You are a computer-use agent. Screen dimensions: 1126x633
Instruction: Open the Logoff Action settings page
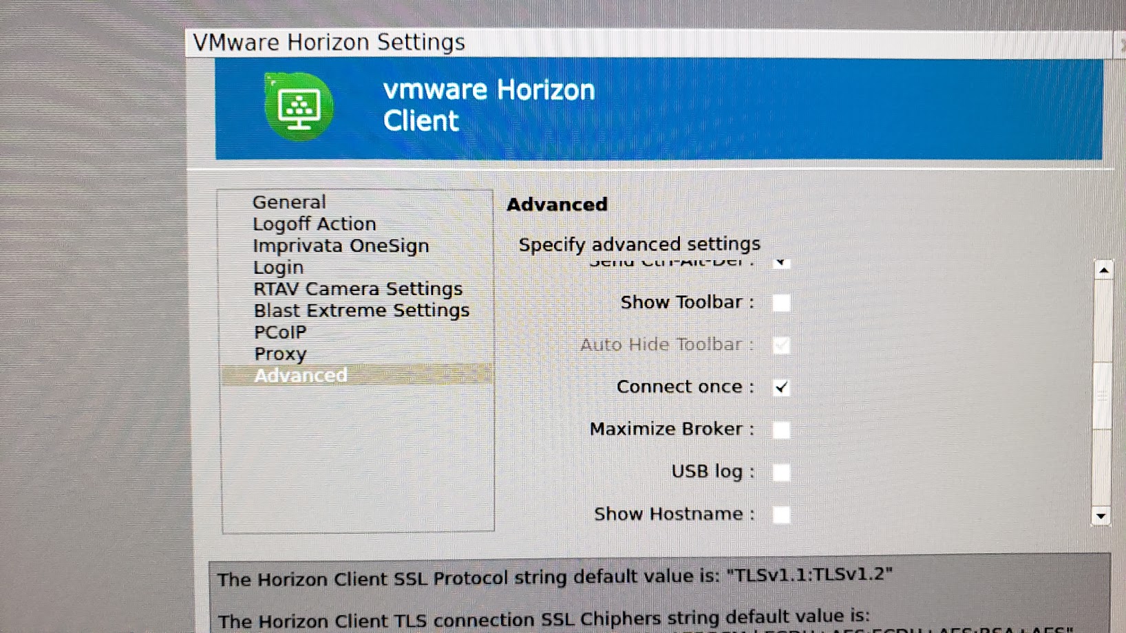314,223
